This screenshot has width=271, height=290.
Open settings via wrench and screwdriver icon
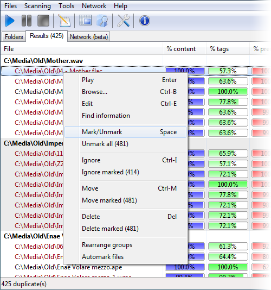pyautogui.click(x=124, y=21)
